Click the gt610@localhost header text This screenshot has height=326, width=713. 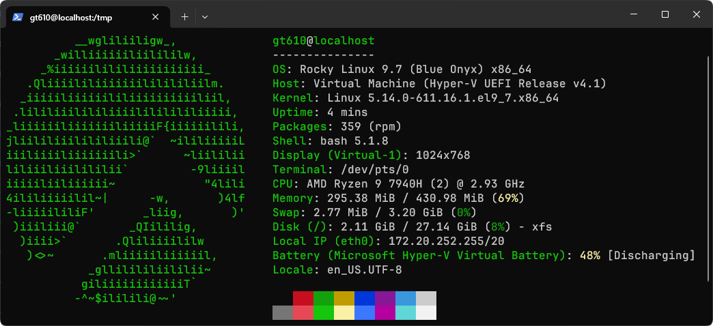pos(323,41)
